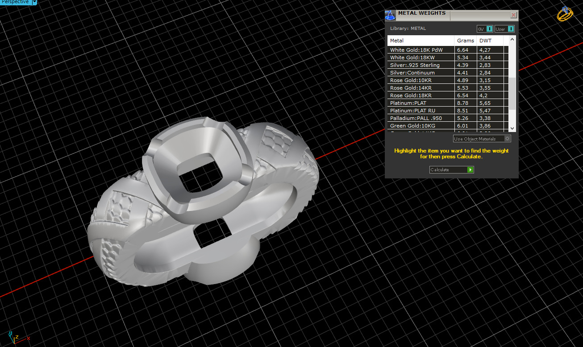Screen dimensions: 583x347
Task: Click the 8.78 grams value for Platinum:PLAT
Action: 462,103
